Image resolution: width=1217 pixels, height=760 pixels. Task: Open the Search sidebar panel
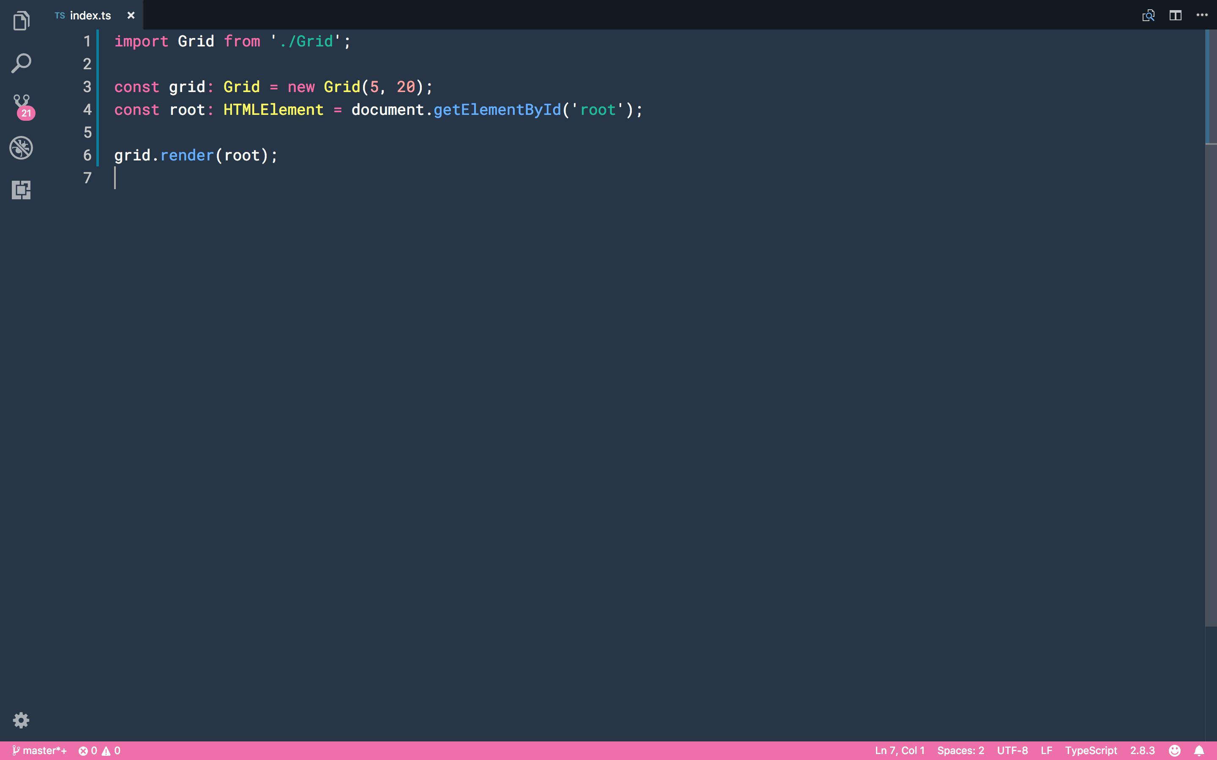coord(21,63)
